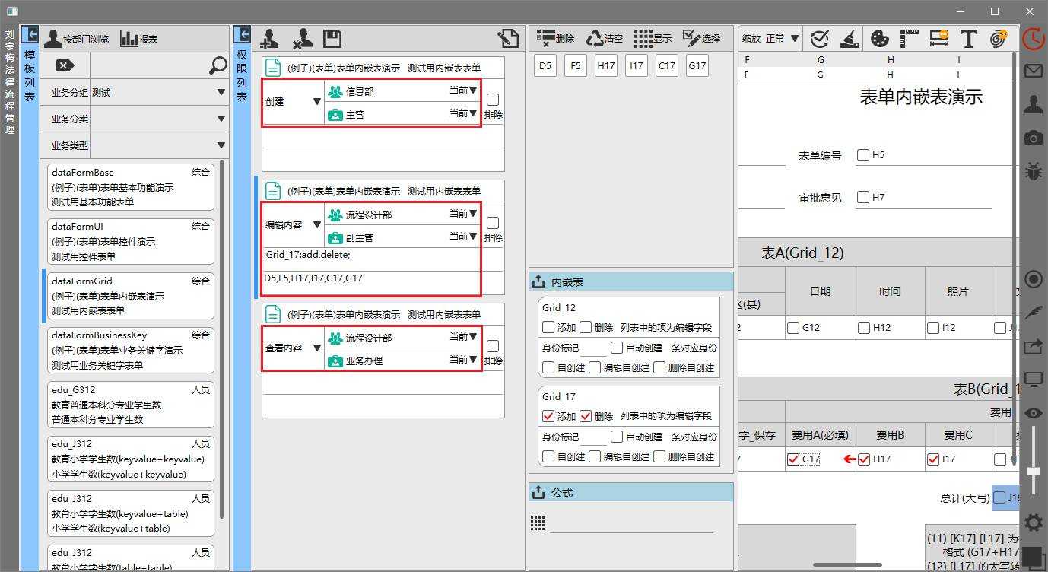Open the 报表 tab
The image size is (1048, 572).
[x=139, y=39]
